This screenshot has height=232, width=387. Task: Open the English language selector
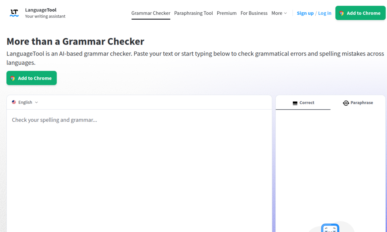point(25,102)
